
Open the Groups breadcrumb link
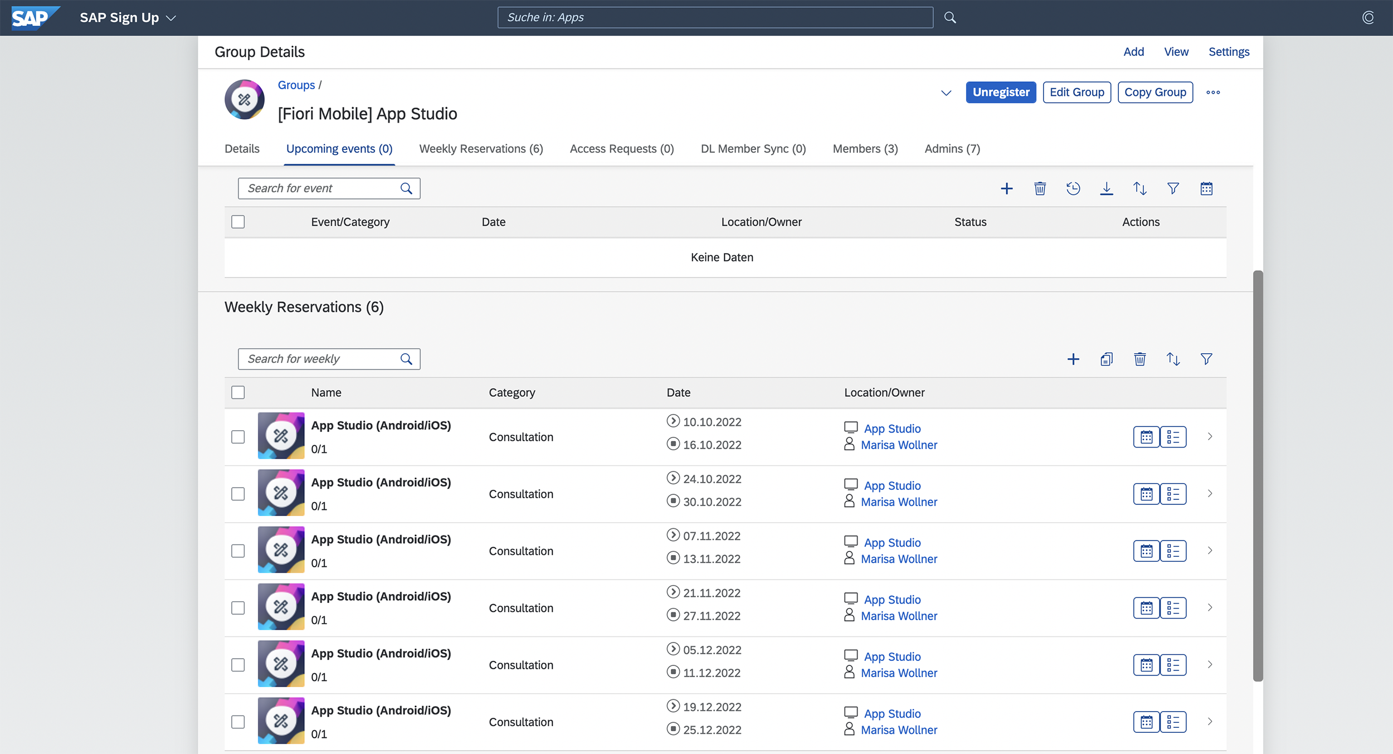[x=296, y=85]
